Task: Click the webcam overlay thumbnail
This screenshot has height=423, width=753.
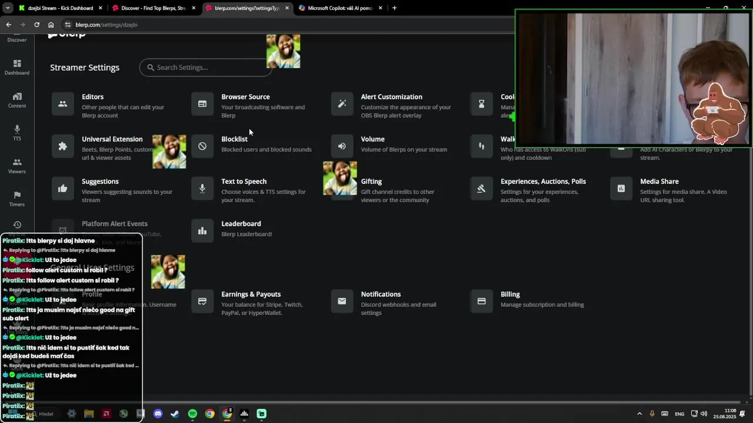Action: click(x=634, y=78)
